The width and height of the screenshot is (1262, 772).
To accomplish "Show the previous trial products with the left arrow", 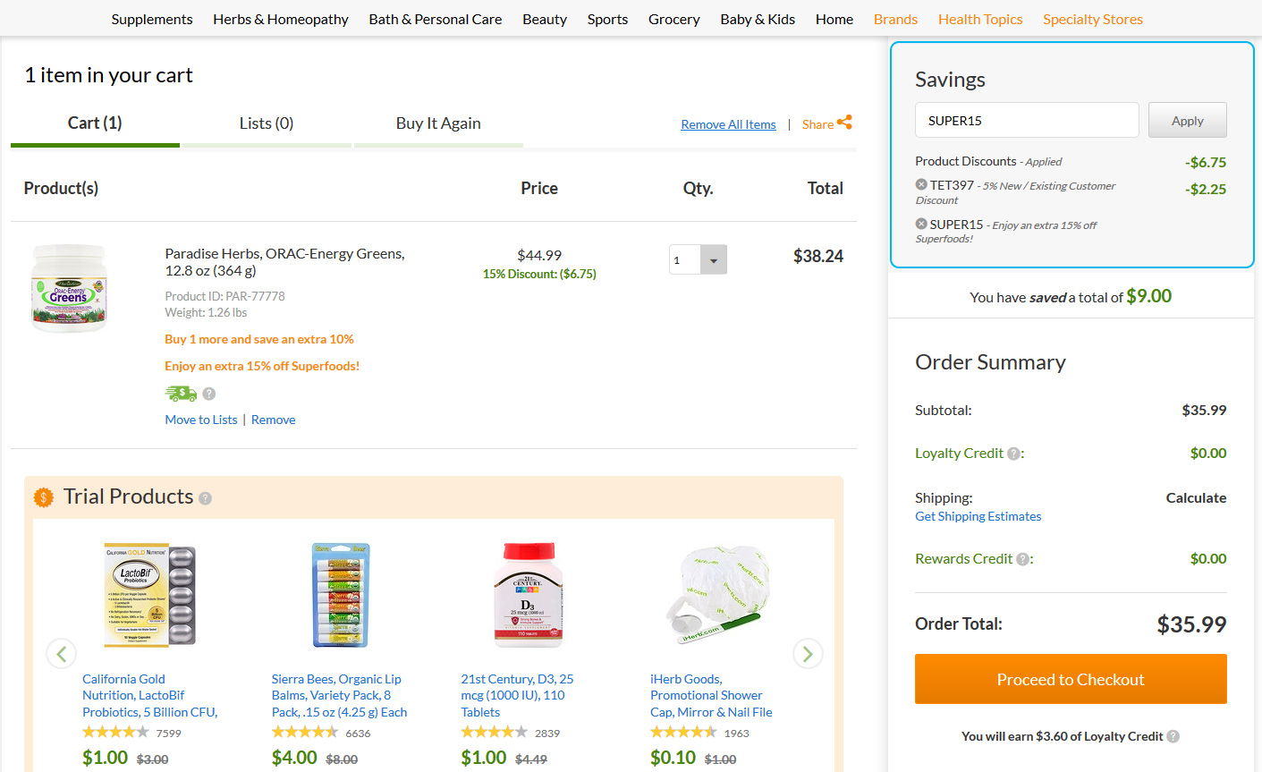I will point(61,654).
